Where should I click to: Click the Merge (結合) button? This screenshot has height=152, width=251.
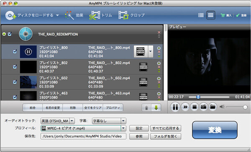(33, 107)
